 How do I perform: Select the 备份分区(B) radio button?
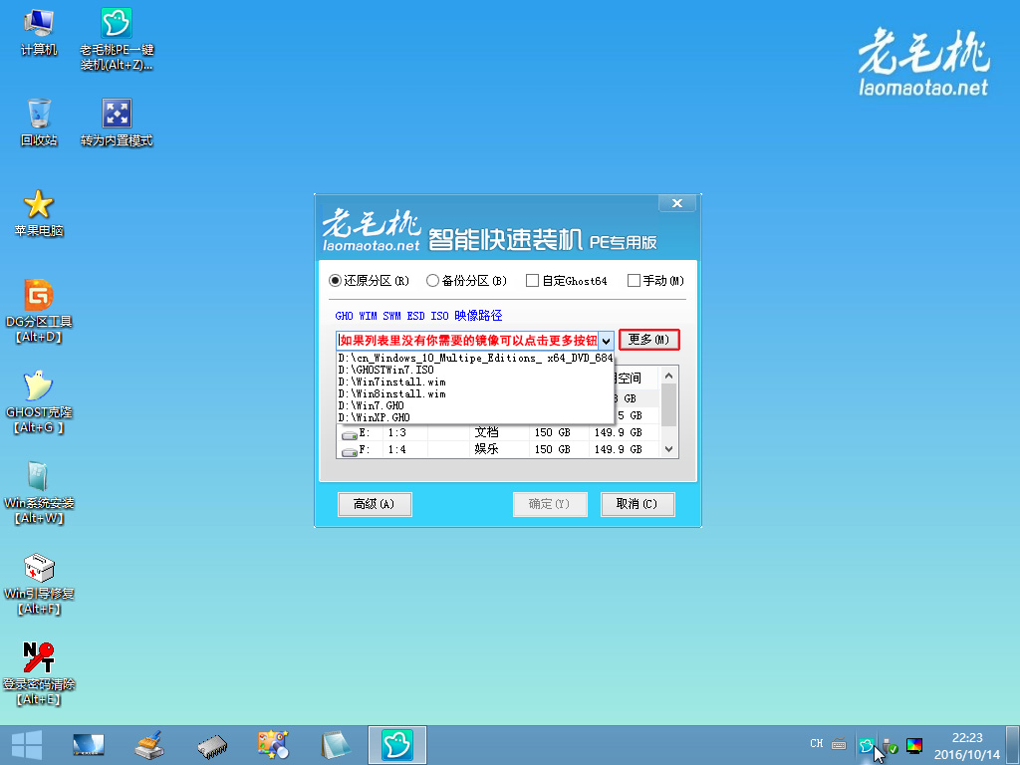click(432, 280)
